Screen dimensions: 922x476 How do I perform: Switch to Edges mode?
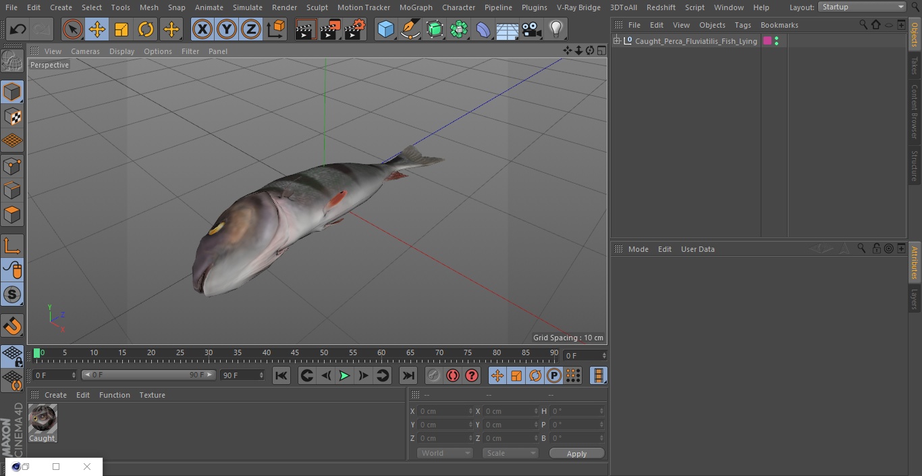12,190
